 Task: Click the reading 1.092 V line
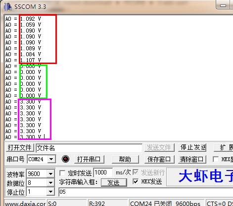coord(23,19)
